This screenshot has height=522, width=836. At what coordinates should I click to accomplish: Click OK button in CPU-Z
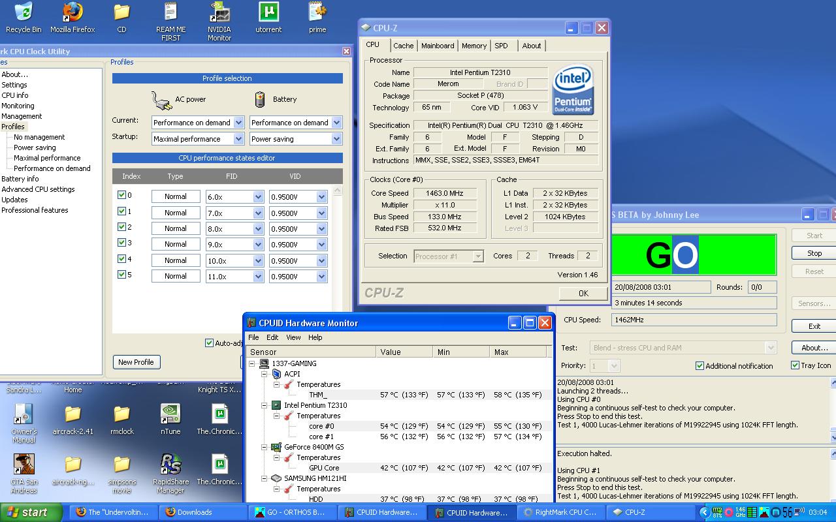point(583,293)
